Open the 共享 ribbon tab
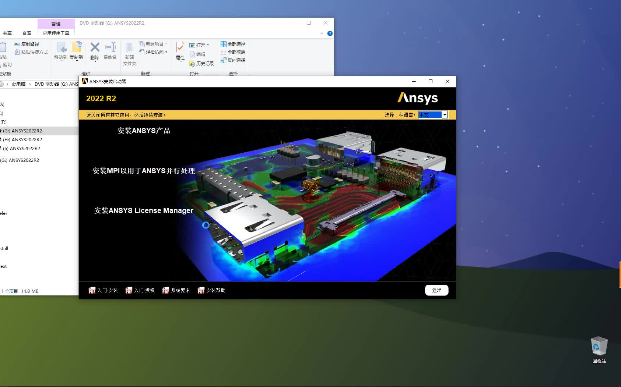Viewport: 621px width, 387px height. coord(7,33)
